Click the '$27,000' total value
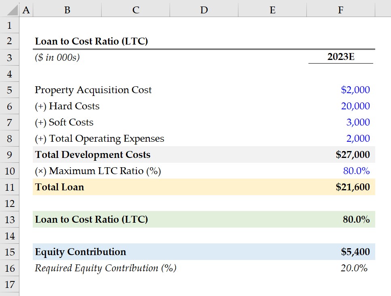391x296 pixels. pyautogui.click(x=353, y=155)
